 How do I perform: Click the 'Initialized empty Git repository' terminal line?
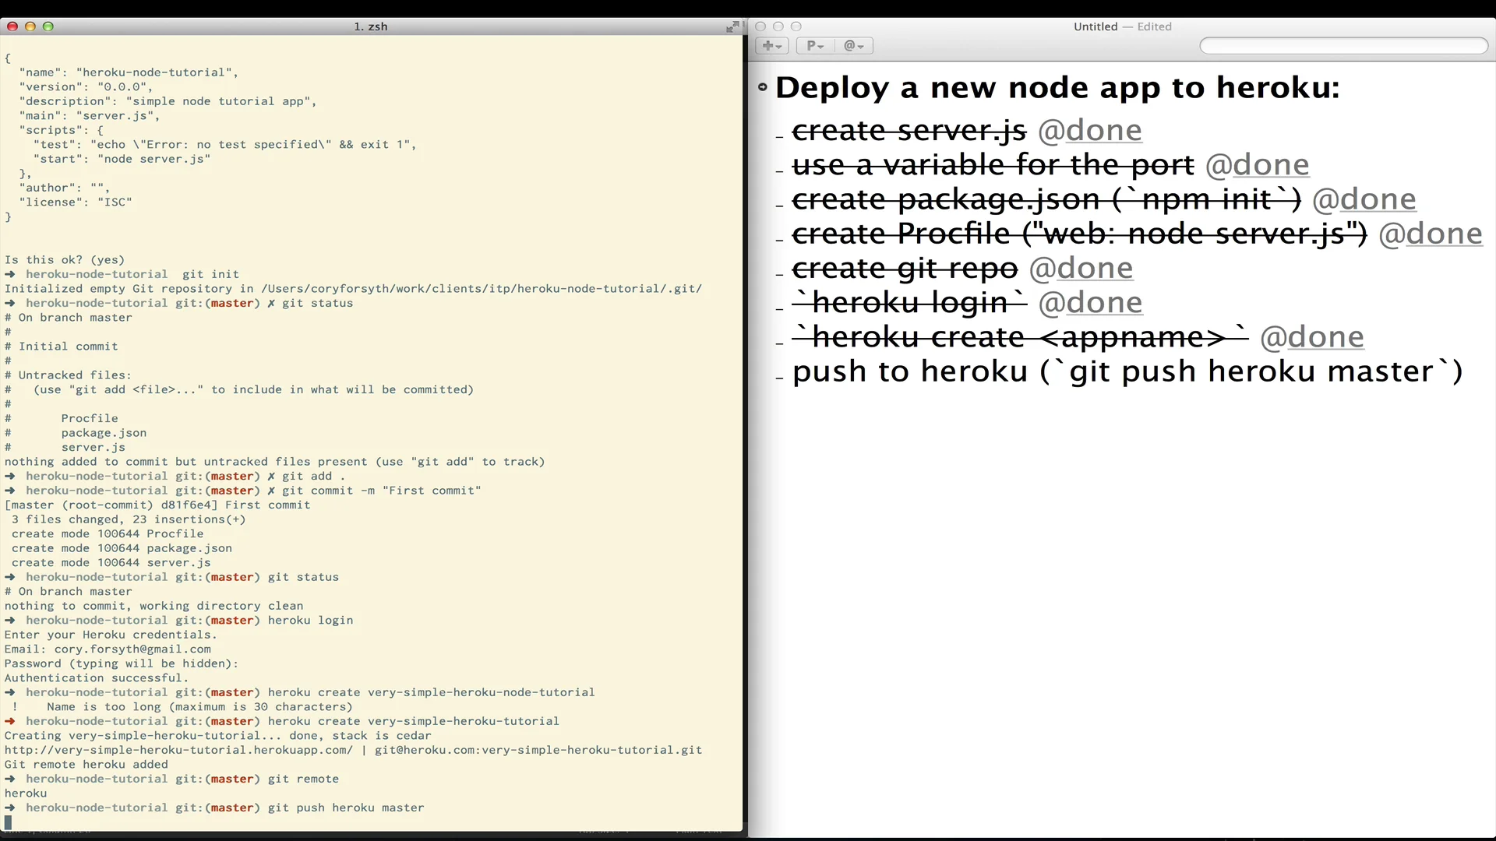353,289
